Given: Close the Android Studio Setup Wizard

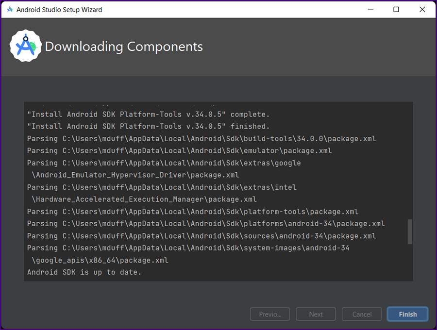Looking at the screenshot, I should click(423, 9).
